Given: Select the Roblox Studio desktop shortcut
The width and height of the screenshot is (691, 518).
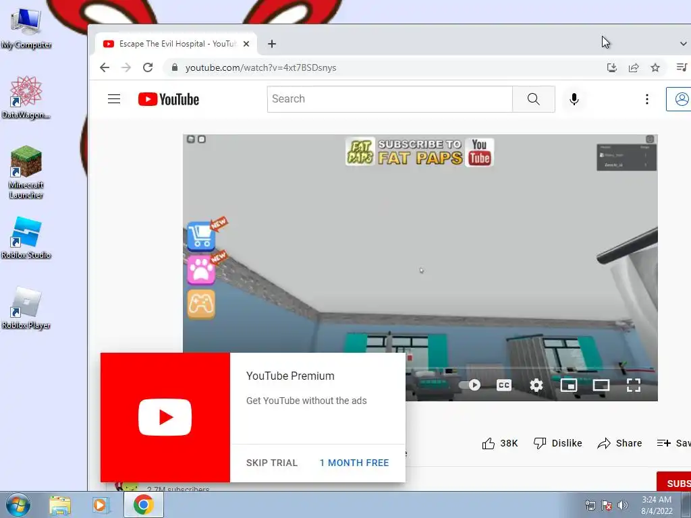Looking at the screenshot, I should coord(26,238).
